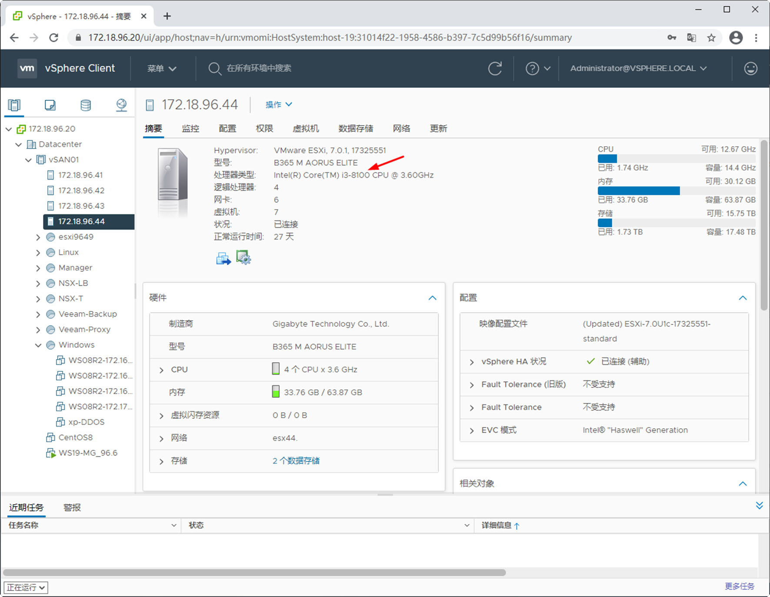Image resolution: width=770 pixels, height=597 pixels.
Task: Open the 任务名称 column filter arrow
Action: coord(174,525)
